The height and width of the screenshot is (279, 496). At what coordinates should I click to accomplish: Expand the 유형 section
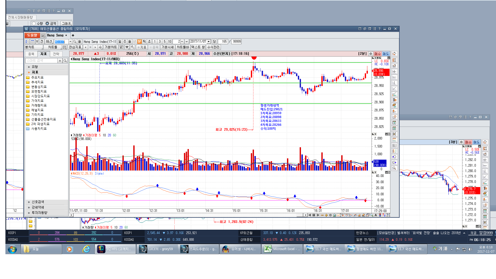47,67
